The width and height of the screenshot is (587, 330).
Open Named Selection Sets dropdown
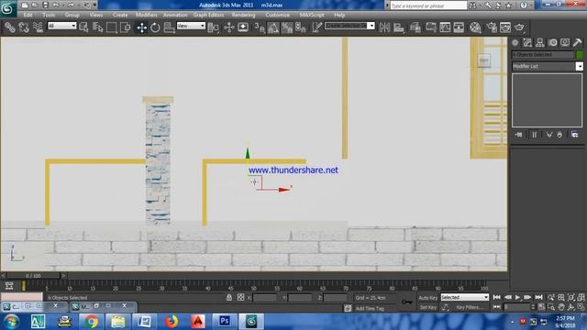(349, 26)
